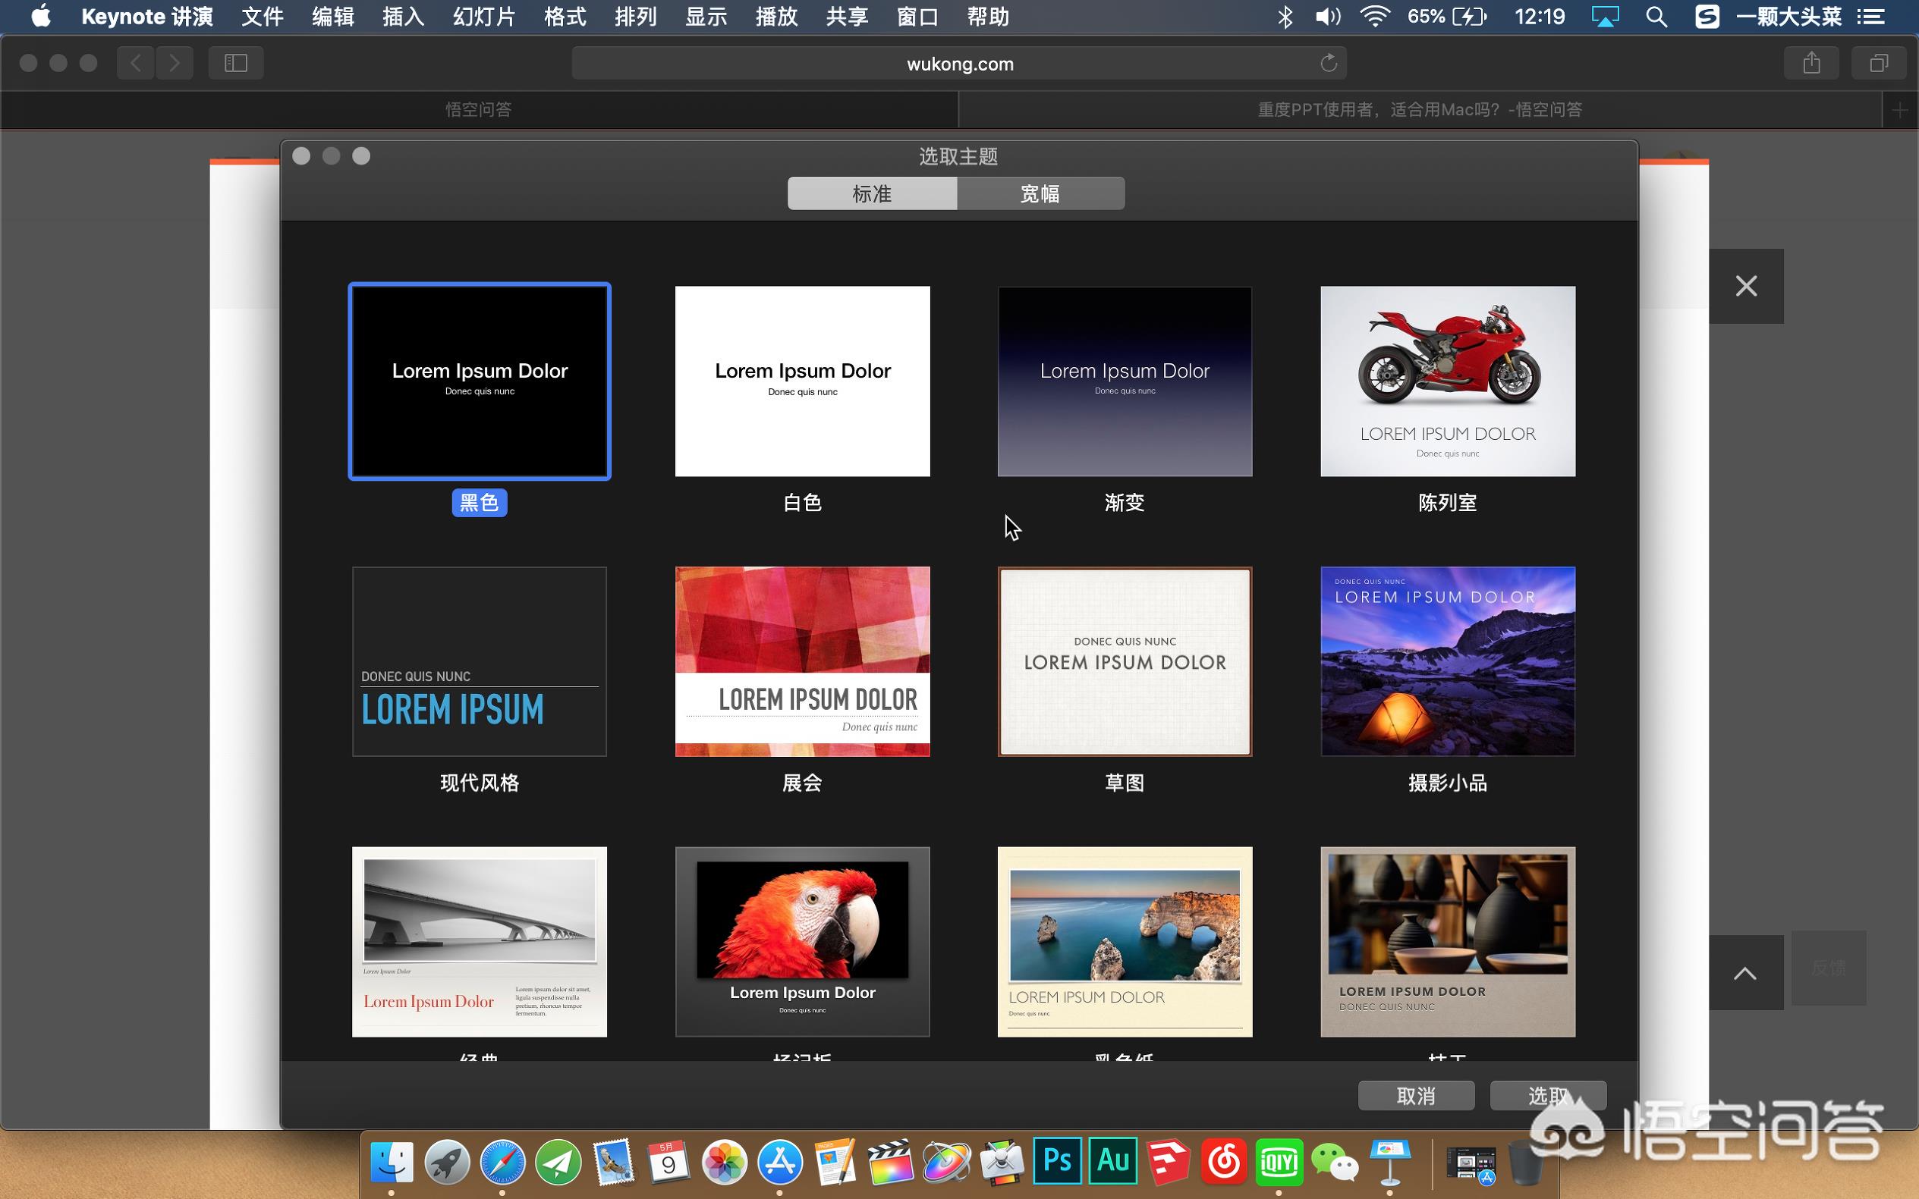Switch to 宽幅 (Wide) format tab
1919x1199 pixels.
[1040, 193]
